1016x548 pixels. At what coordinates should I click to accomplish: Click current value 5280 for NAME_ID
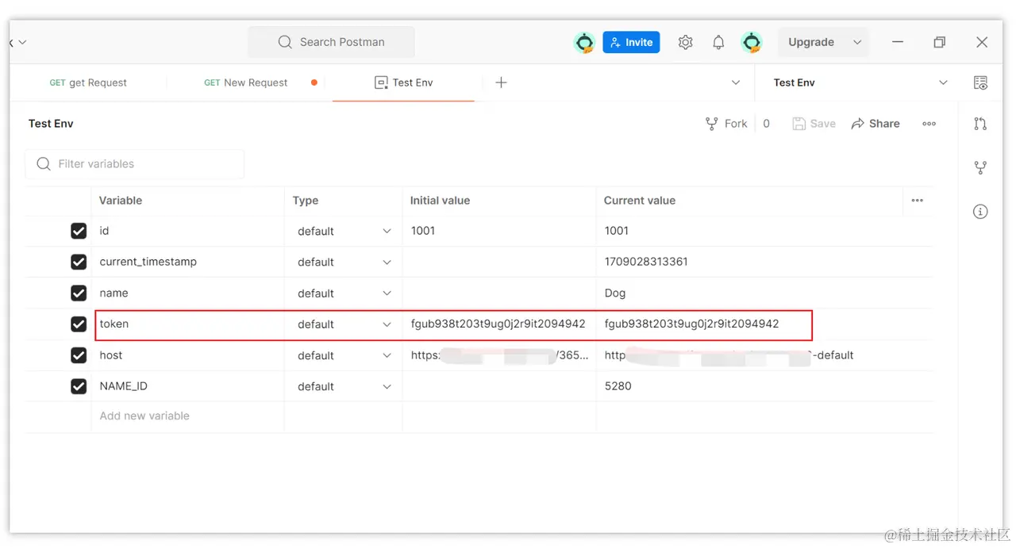pyautogui.click(x=764, y=386)
